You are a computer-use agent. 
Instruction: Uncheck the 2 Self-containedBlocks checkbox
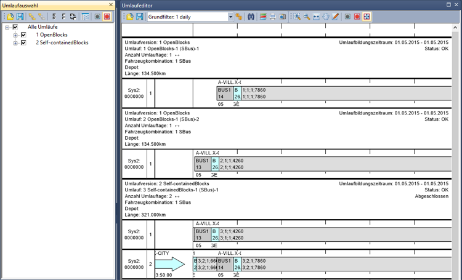(x=23, y=43)
